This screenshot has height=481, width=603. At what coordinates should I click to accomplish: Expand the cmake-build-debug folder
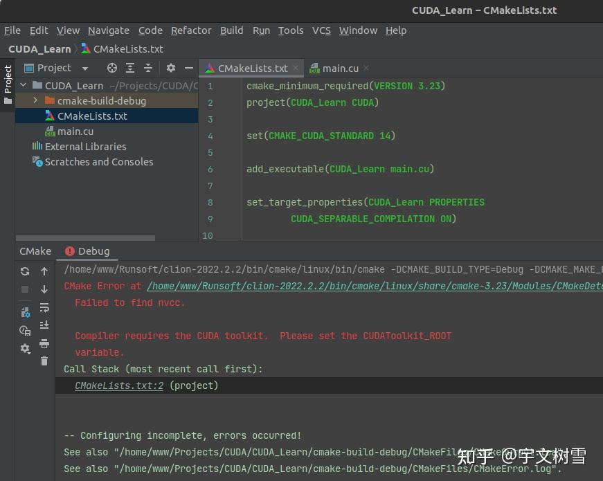pos(35,100)
